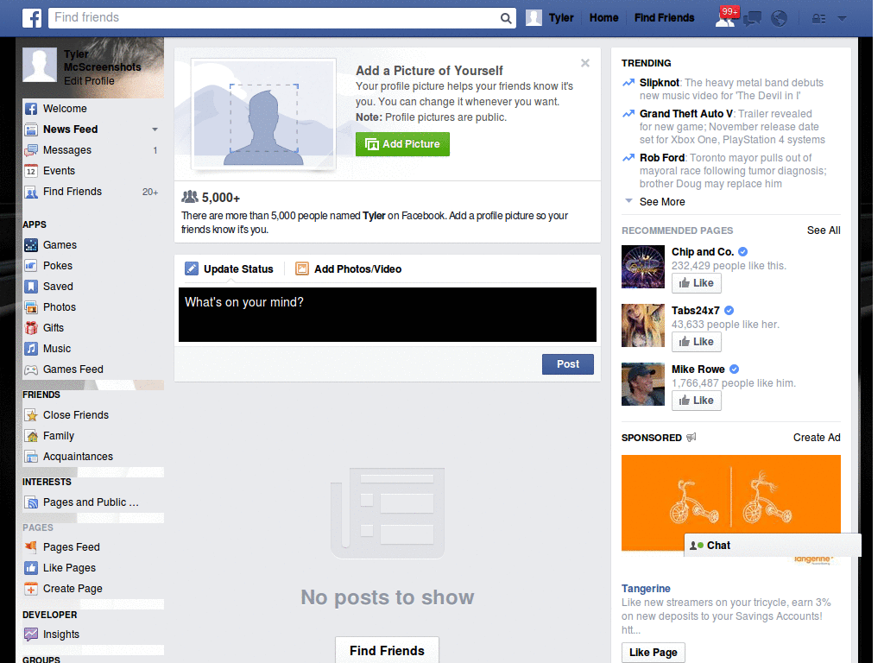Viewport: 884px width, 663px height.
Task: Expand the account settings dropdown arrow
Action: tap(843, 19)
